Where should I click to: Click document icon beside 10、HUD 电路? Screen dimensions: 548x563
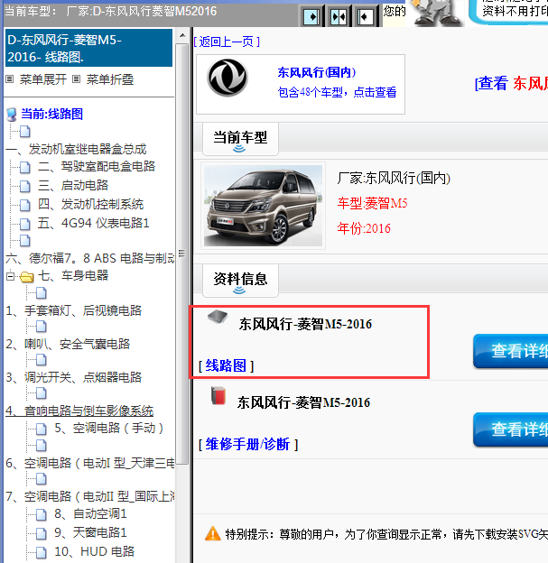click(42, 552)
